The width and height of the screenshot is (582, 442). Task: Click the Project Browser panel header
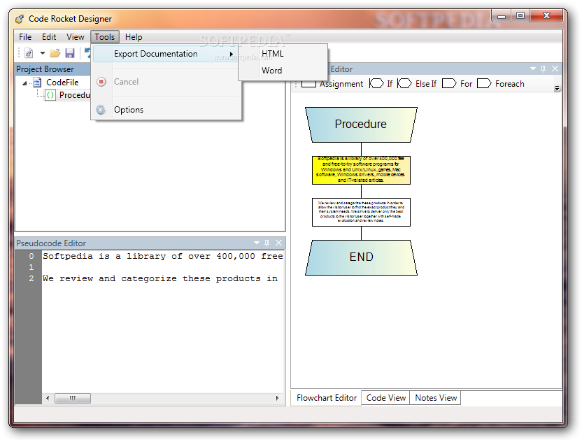coord(52,69)
